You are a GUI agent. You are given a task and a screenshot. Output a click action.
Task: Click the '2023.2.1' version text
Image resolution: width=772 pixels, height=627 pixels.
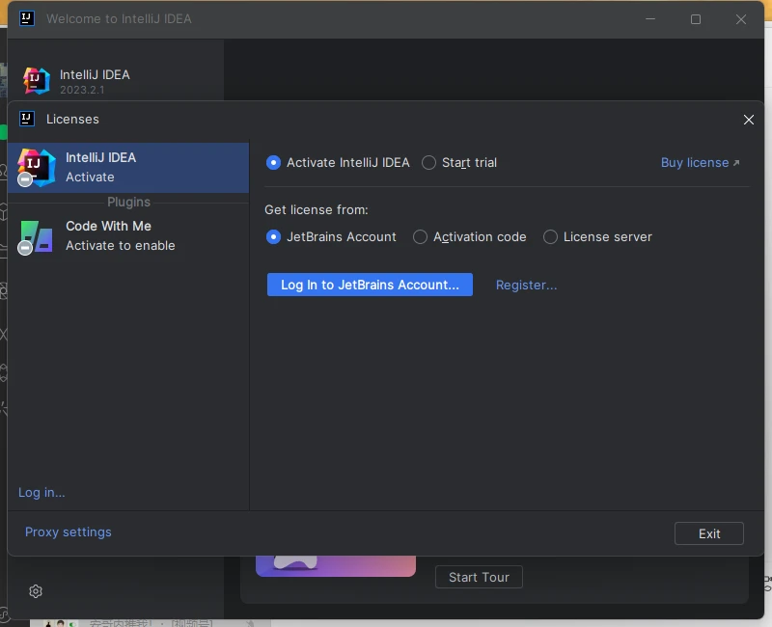[x=82, y=90]
